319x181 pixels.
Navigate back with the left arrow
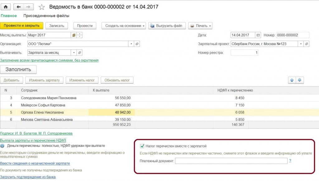pos(18,7)
